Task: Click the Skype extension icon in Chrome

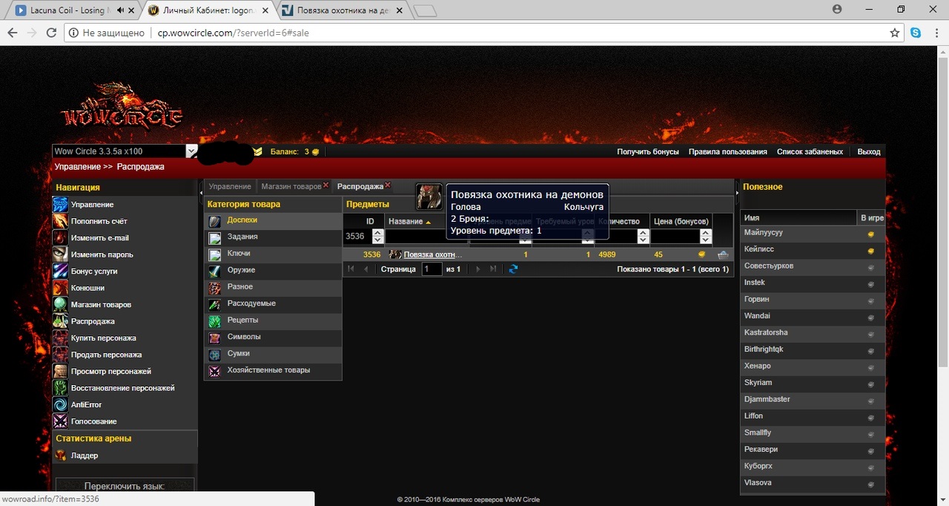Action: tap(916, 33)
